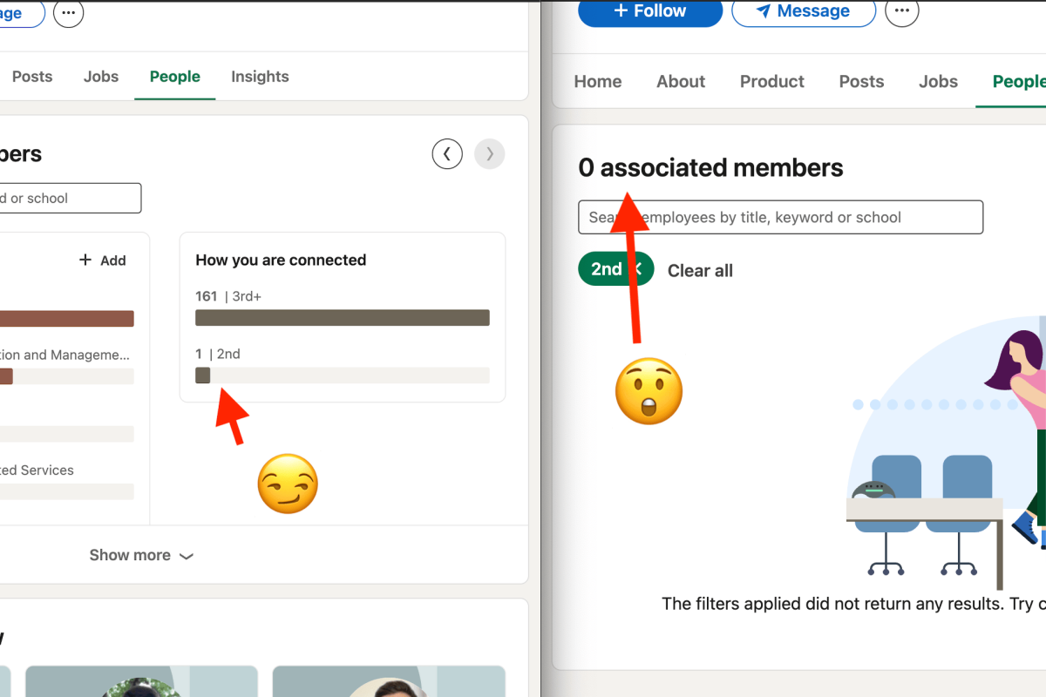Click the plus Add icon on left panel

point(86,260)
